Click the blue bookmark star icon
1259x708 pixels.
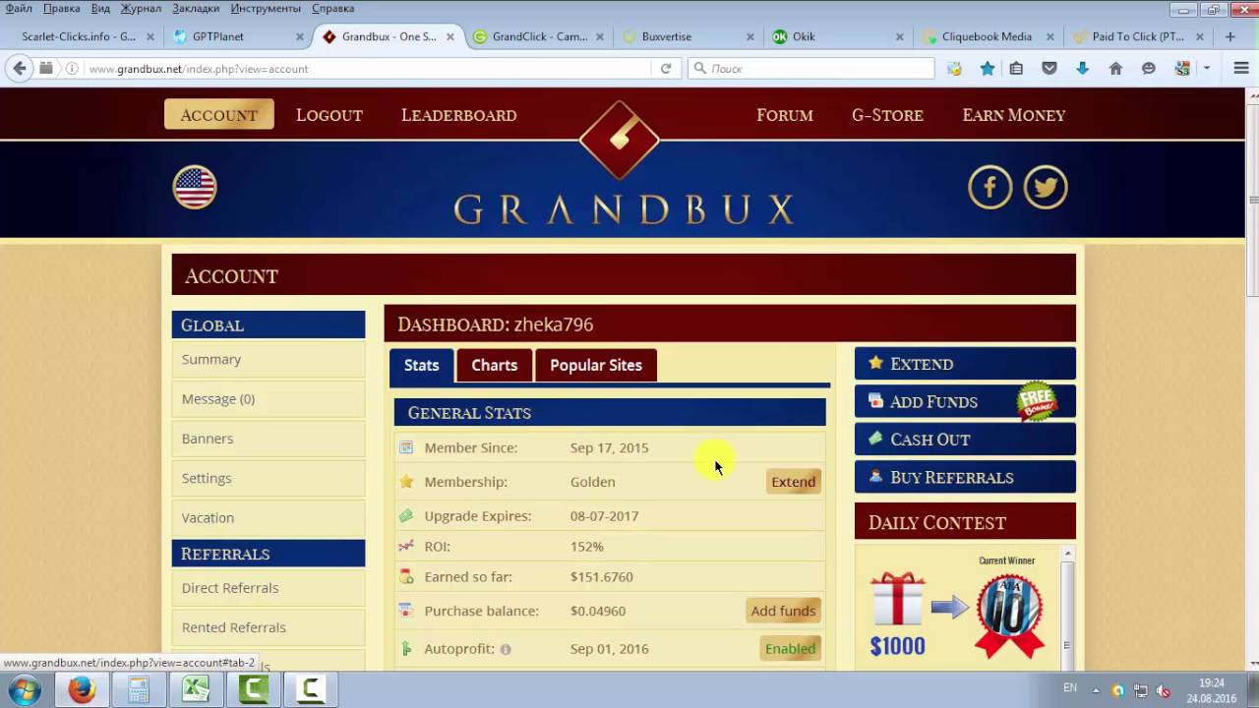pyautogui.click(x=988, y=68)
